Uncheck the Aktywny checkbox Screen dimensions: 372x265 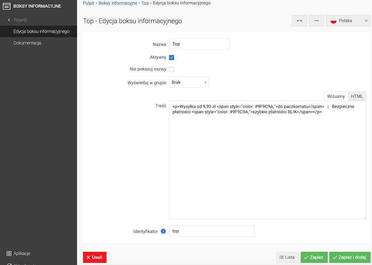coord(171,57)
